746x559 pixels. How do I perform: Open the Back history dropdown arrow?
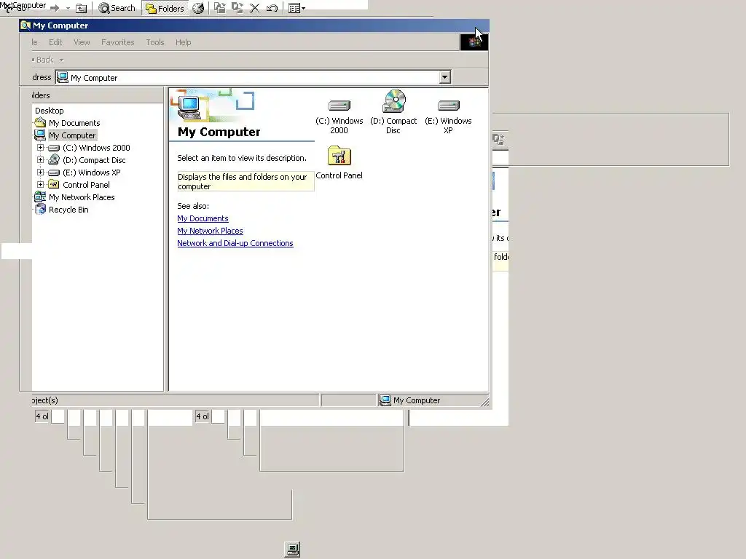tap(61, 60)
